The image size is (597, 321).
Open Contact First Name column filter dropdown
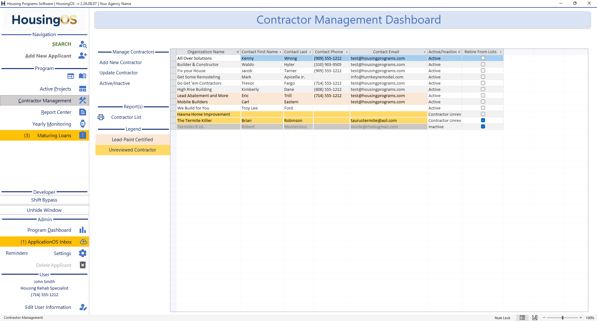(x=280, y=52)
